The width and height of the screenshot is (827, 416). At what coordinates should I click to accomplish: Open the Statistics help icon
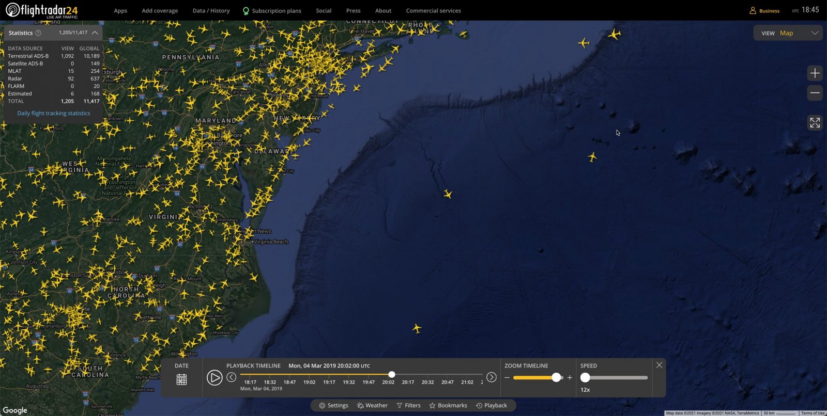click(x=38, y=33)
